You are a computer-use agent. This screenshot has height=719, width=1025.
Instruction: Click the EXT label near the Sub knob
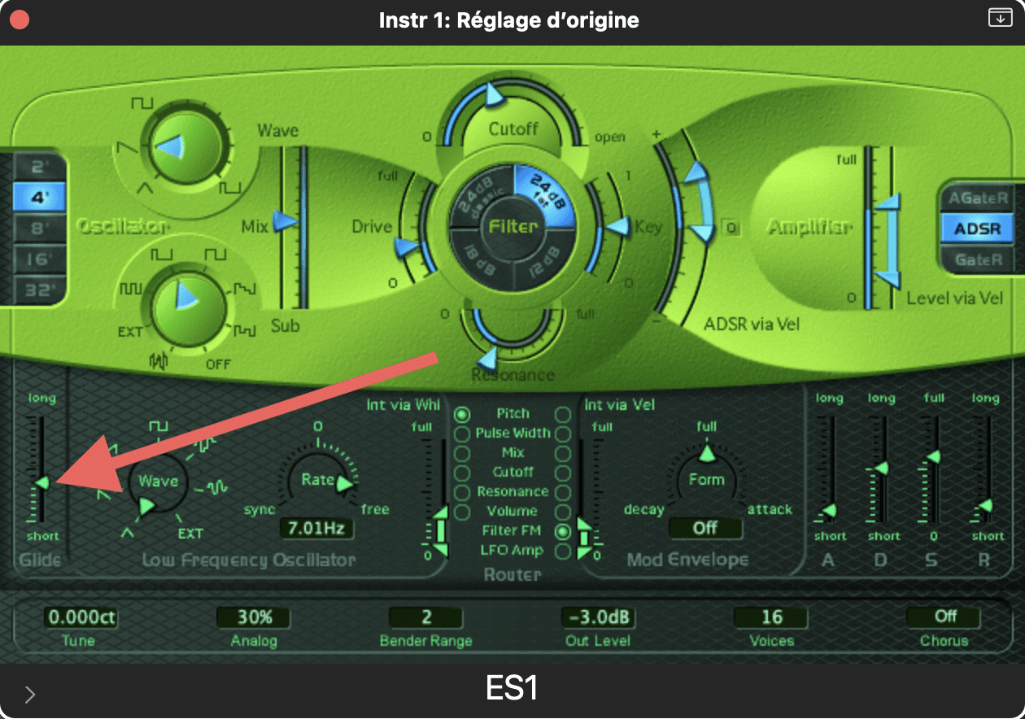[x=130, y=333]
